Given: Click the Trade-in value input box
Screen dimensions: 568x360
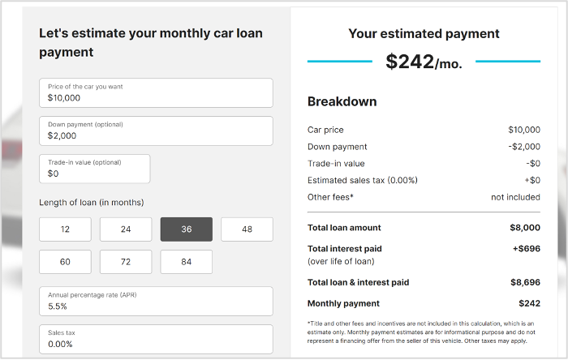Looking at the screenshot, I should pyautogui.click(x=95, y=169).
